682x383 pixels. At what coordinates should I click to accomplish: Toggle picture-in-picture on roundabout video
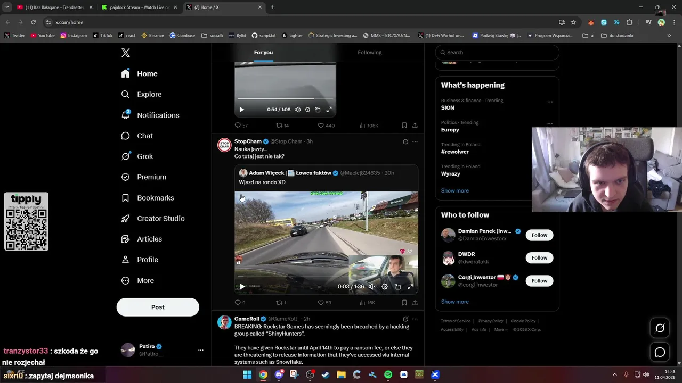(x=397, y=287)
